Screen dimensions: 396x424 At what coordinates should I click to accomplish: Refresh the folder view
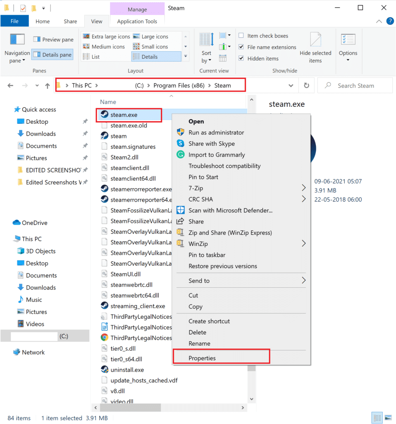click(306, 85)
